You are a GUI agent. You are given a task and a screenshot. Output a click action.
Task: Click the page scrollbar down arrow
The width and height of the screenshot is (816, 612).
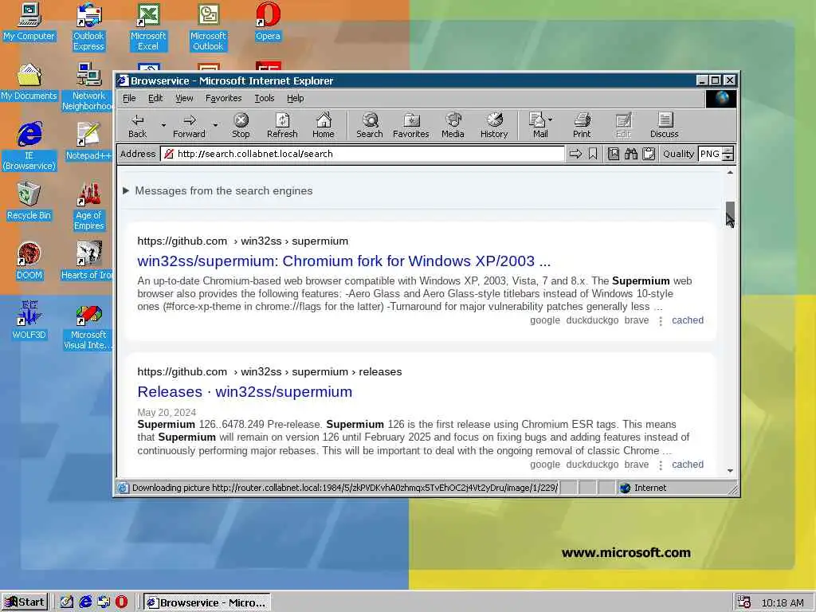coord(730,470)
